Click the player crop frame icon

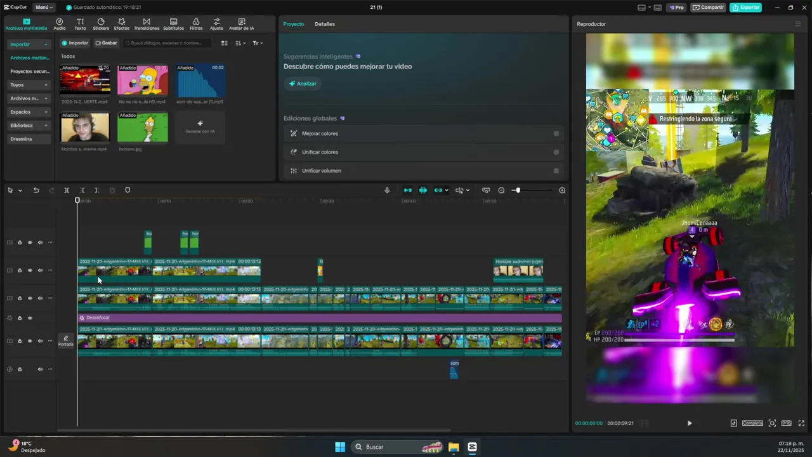point(772,423)
